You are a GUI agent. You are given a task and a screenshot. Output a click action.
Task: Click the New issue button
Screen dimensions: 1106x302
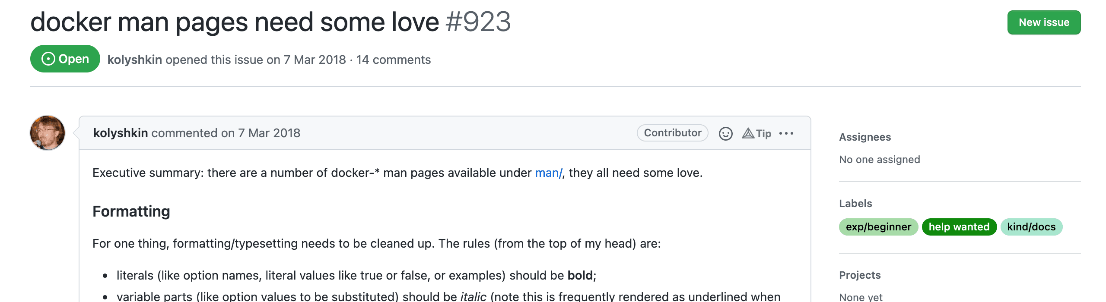(1043, 22)
